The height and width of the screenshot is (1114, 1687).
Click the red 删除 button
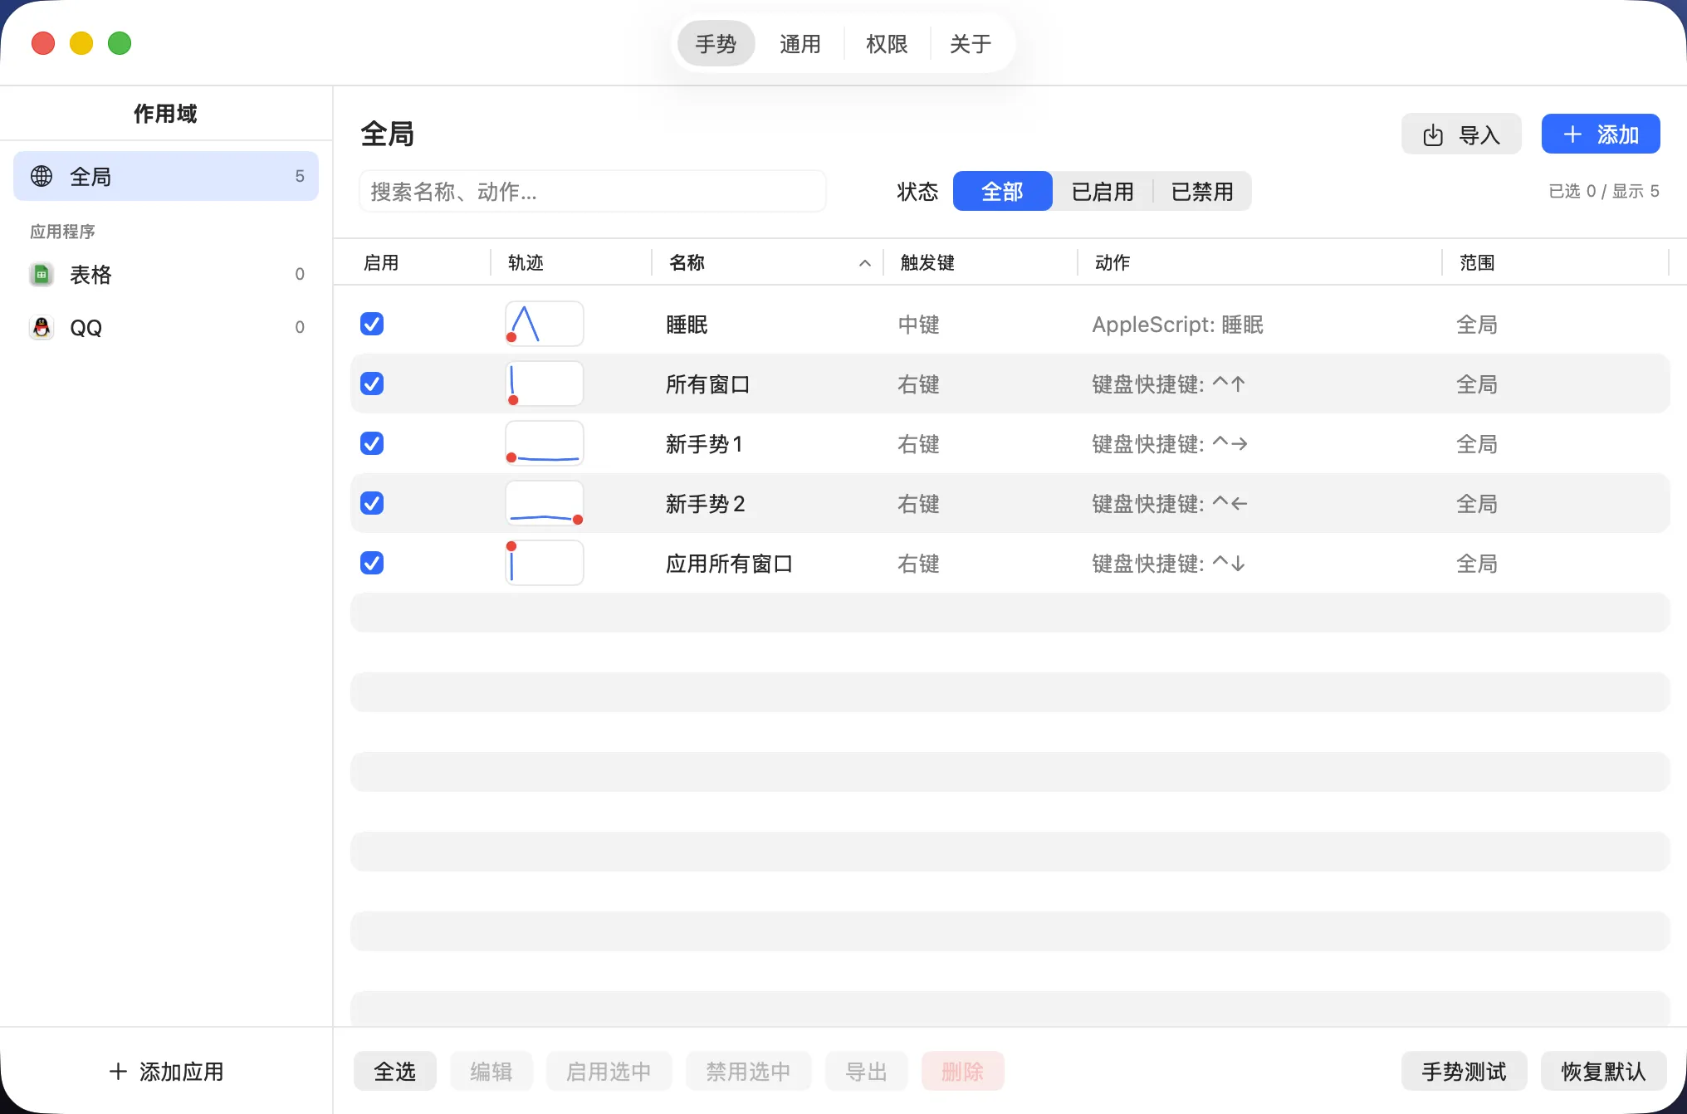pyautogui.click(x=962, y=1071)
